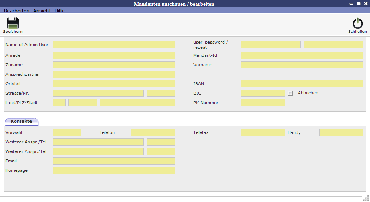Enable the Abbuchen checkbox
Image resolution: width=370 pixels, height=202 pixels.
pos(290,94)
